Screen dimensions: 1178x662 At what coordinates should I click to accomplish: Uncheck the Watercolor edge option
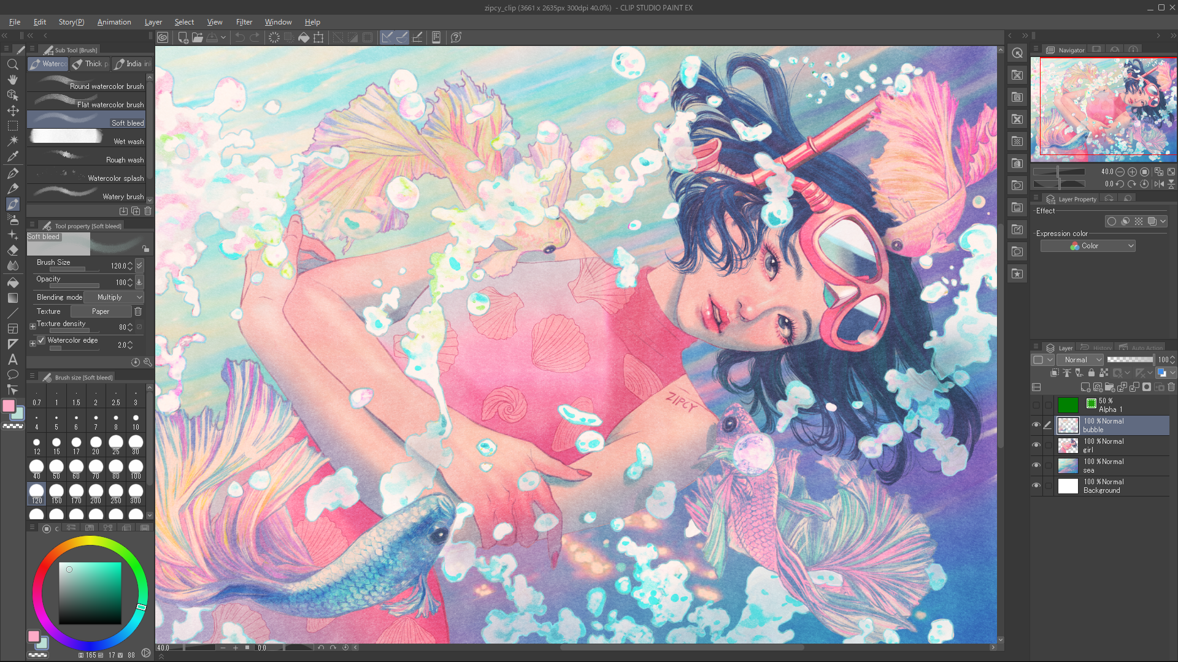(x=42, y=340)
